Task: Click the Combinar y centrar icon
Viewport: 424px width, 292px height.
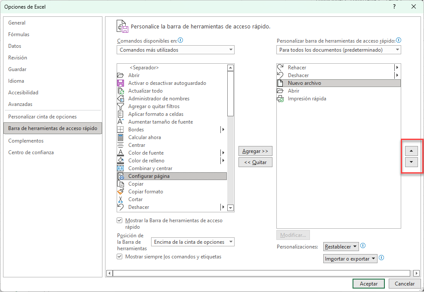Action: (121, 168)
